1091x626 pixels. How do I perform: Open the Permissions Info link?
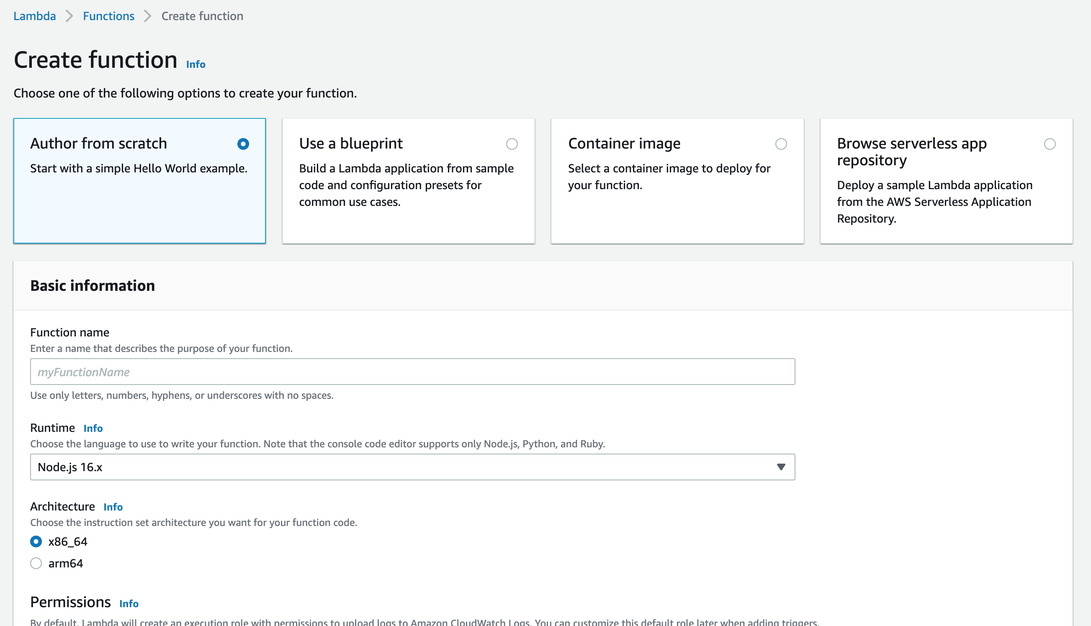[129, 604]
